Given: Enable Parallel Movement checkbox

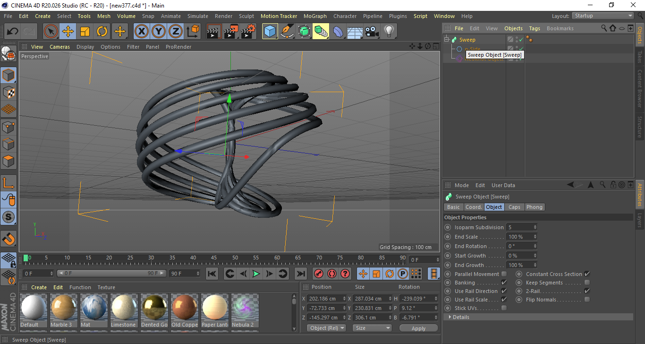Looking at the screenshot, I should 504,274.
